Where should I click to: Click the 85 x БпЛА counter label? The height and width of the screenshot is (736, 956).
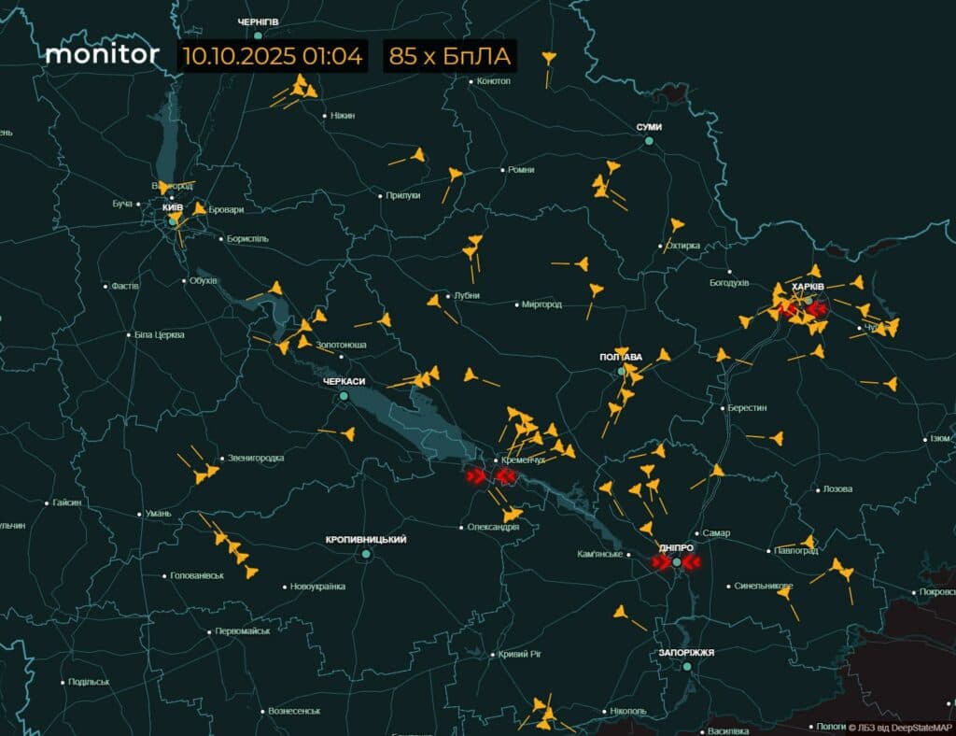[x=450, y=56]
